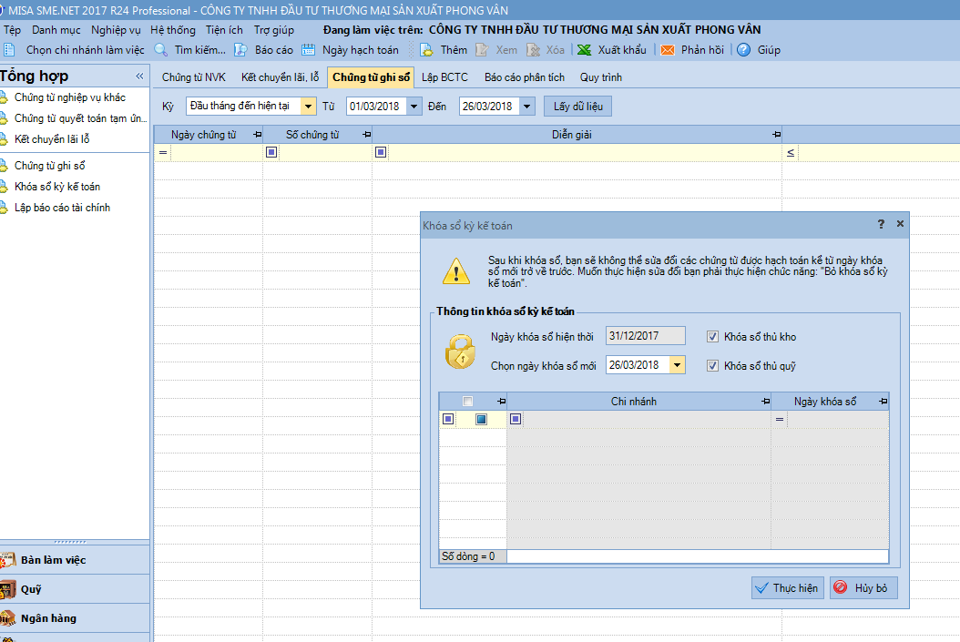This screenshot has width=960, height=642.
Task: Click the Giúp help icon
Action: (x=743, y=50)
